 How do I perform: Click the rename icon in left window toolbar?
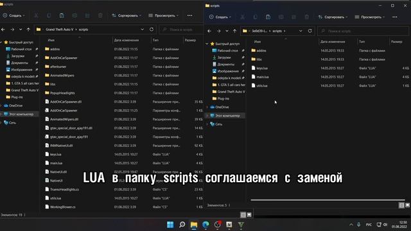(74, 15)
